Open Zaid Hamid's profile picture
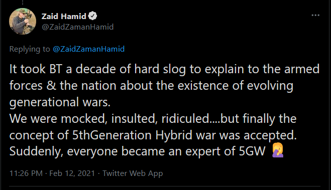Viewport: 331px width, 190px height. 23,21
